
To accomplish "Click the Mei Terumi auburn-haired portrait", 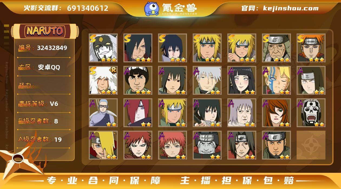I will (277, 113).
